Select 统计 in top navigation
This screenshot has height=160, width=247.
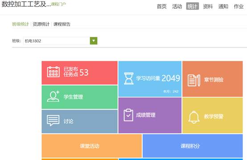193,6
